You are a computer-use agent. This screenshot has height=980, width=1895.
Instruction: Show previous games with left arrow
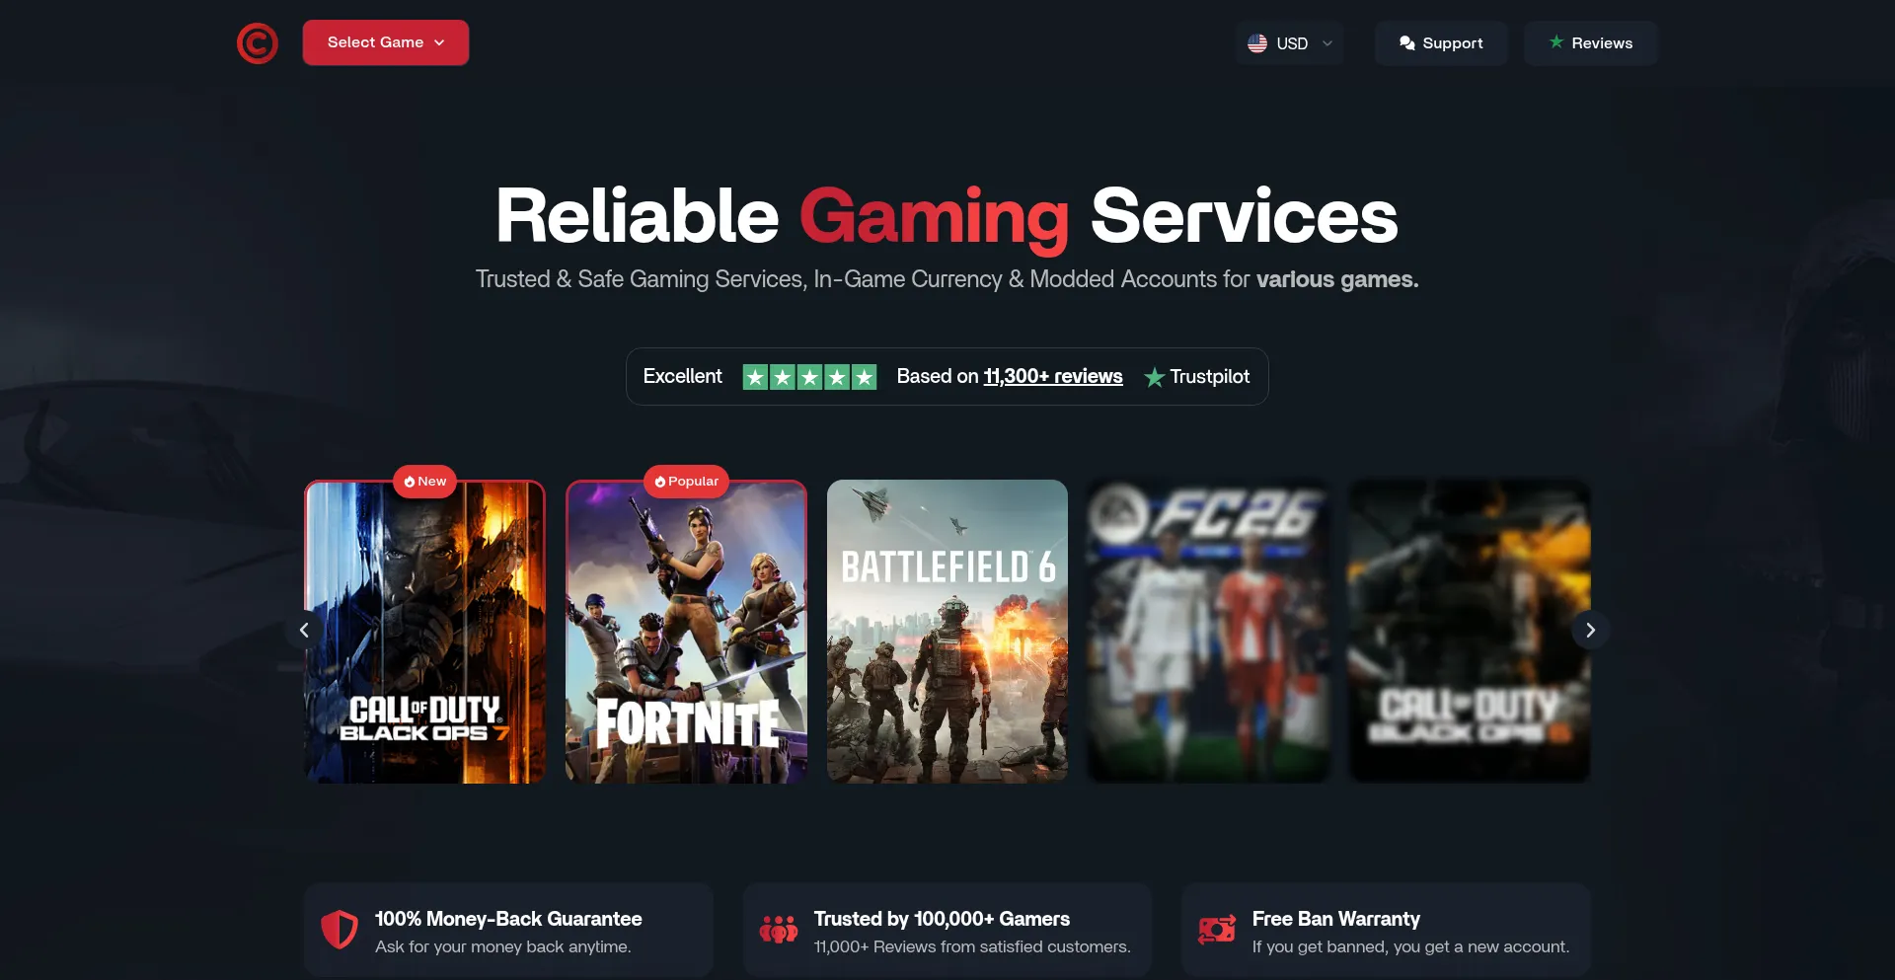[304, 630]
